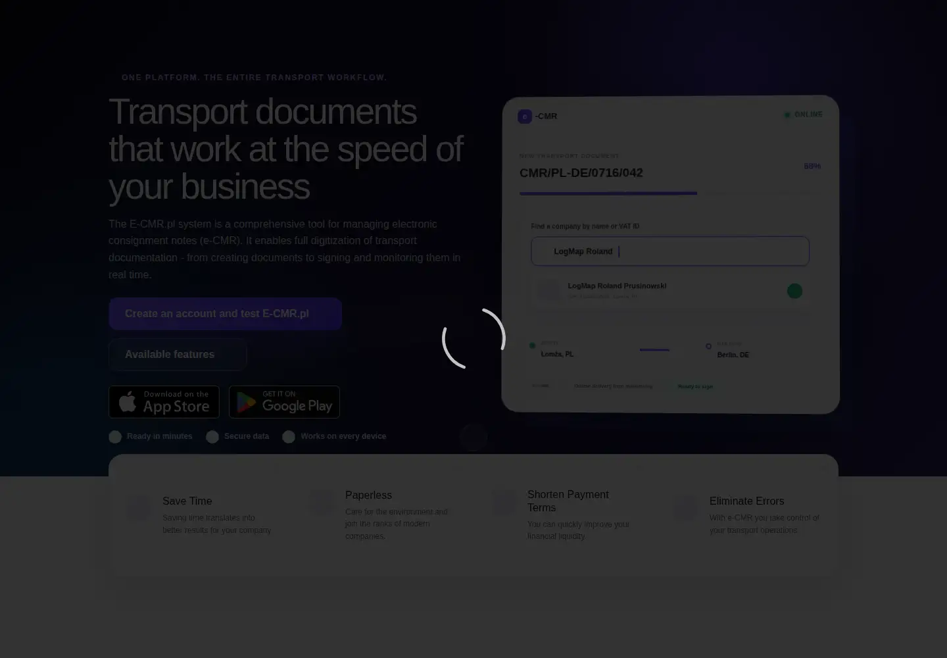This screenshot has width=947, height=658.
Task: Click the Care for the environment description
Action: (397, 524)
